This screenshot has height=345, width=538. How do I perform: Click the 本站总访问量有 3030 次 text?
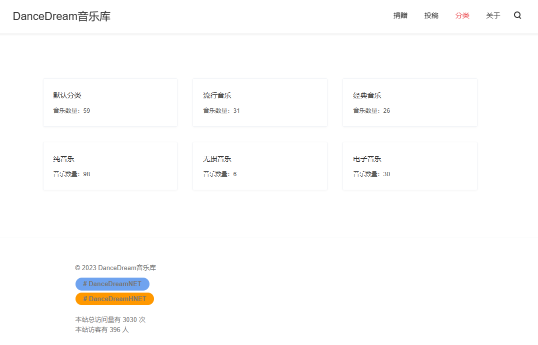coord(110,320)
